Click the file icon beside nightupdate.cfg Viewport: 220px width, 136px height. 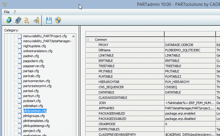[20, 46]
